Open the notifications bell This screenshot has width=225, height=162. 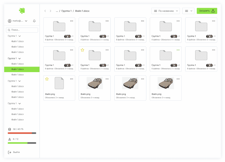coord(34,21)
